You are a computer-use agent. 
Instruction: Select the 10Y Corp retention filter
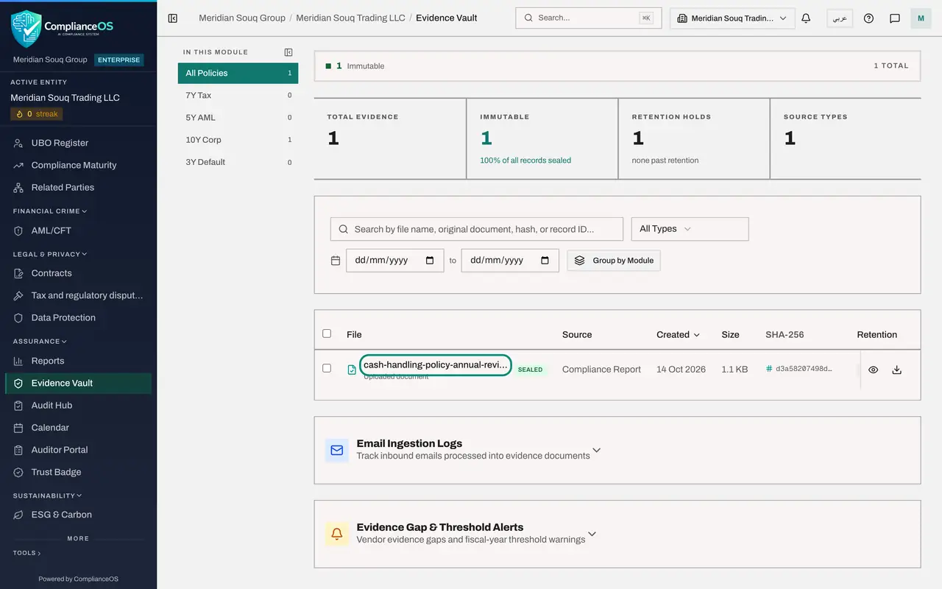tap(238, 140)
